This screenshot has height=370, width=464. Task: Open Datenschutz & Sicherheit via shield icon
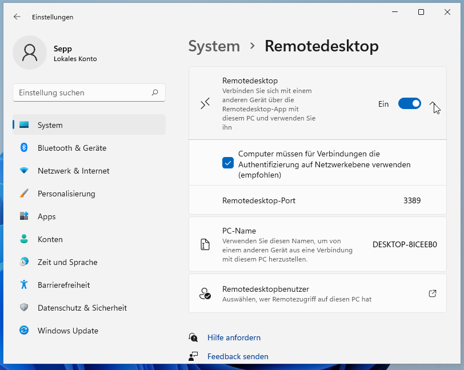(24, 308)
